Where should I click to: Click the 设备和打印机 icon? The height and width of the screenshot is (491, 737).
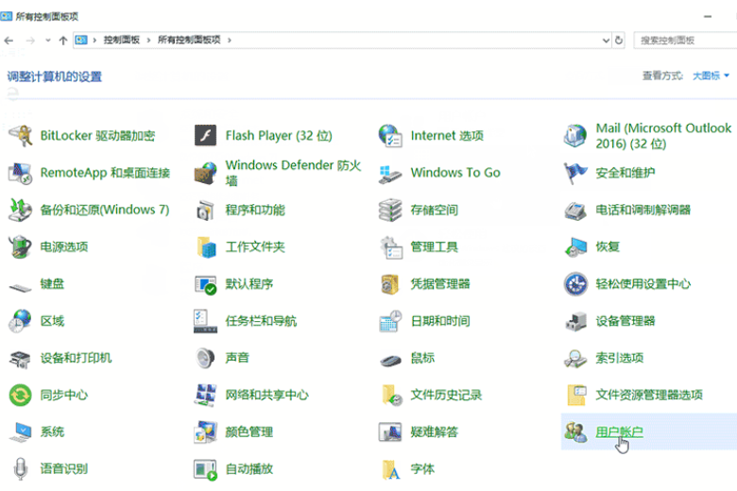[20, 359]
